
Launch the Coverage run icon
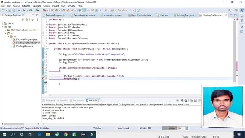(38, 10)
